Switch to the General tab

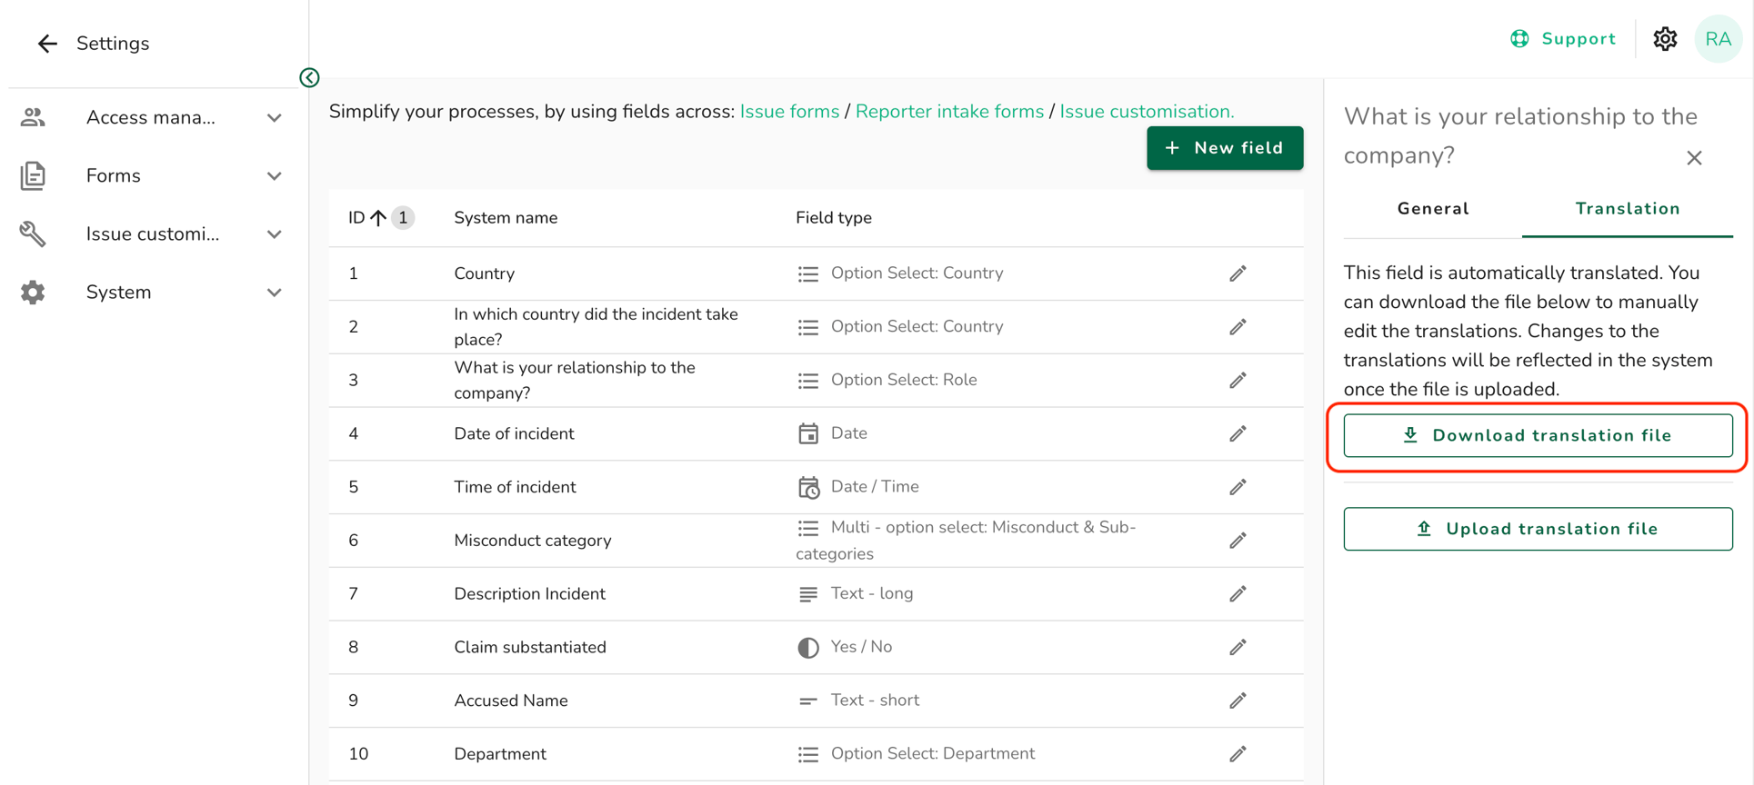[x=1432, y=209]
